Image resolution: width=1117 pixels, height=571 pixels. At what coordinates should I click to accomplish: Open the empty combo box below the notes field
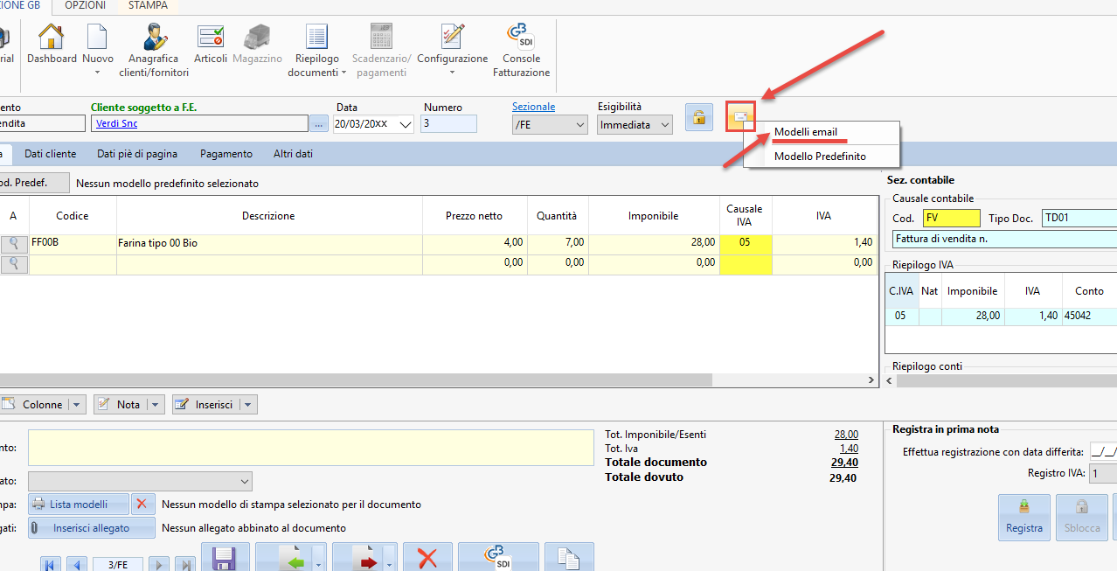click(140, 482)
